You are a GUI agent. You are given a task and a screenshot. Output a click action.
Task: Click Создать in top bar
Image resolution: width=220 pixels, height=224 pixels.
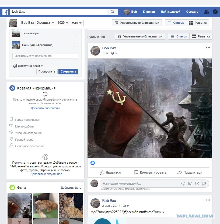pos(192,12)
